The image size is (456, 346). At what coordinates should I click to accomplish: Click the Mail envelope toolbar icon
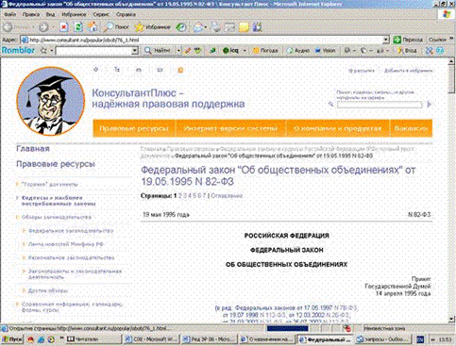click(198, 27)
